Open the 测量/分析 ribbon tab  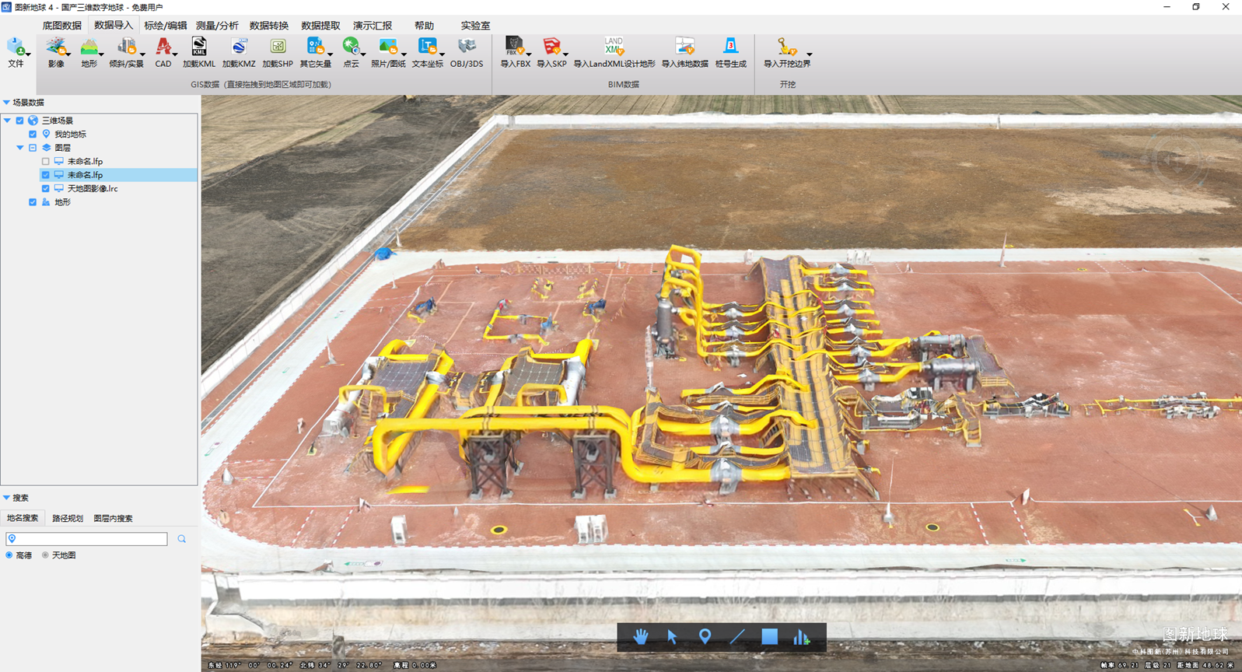[x=217, y=26]
